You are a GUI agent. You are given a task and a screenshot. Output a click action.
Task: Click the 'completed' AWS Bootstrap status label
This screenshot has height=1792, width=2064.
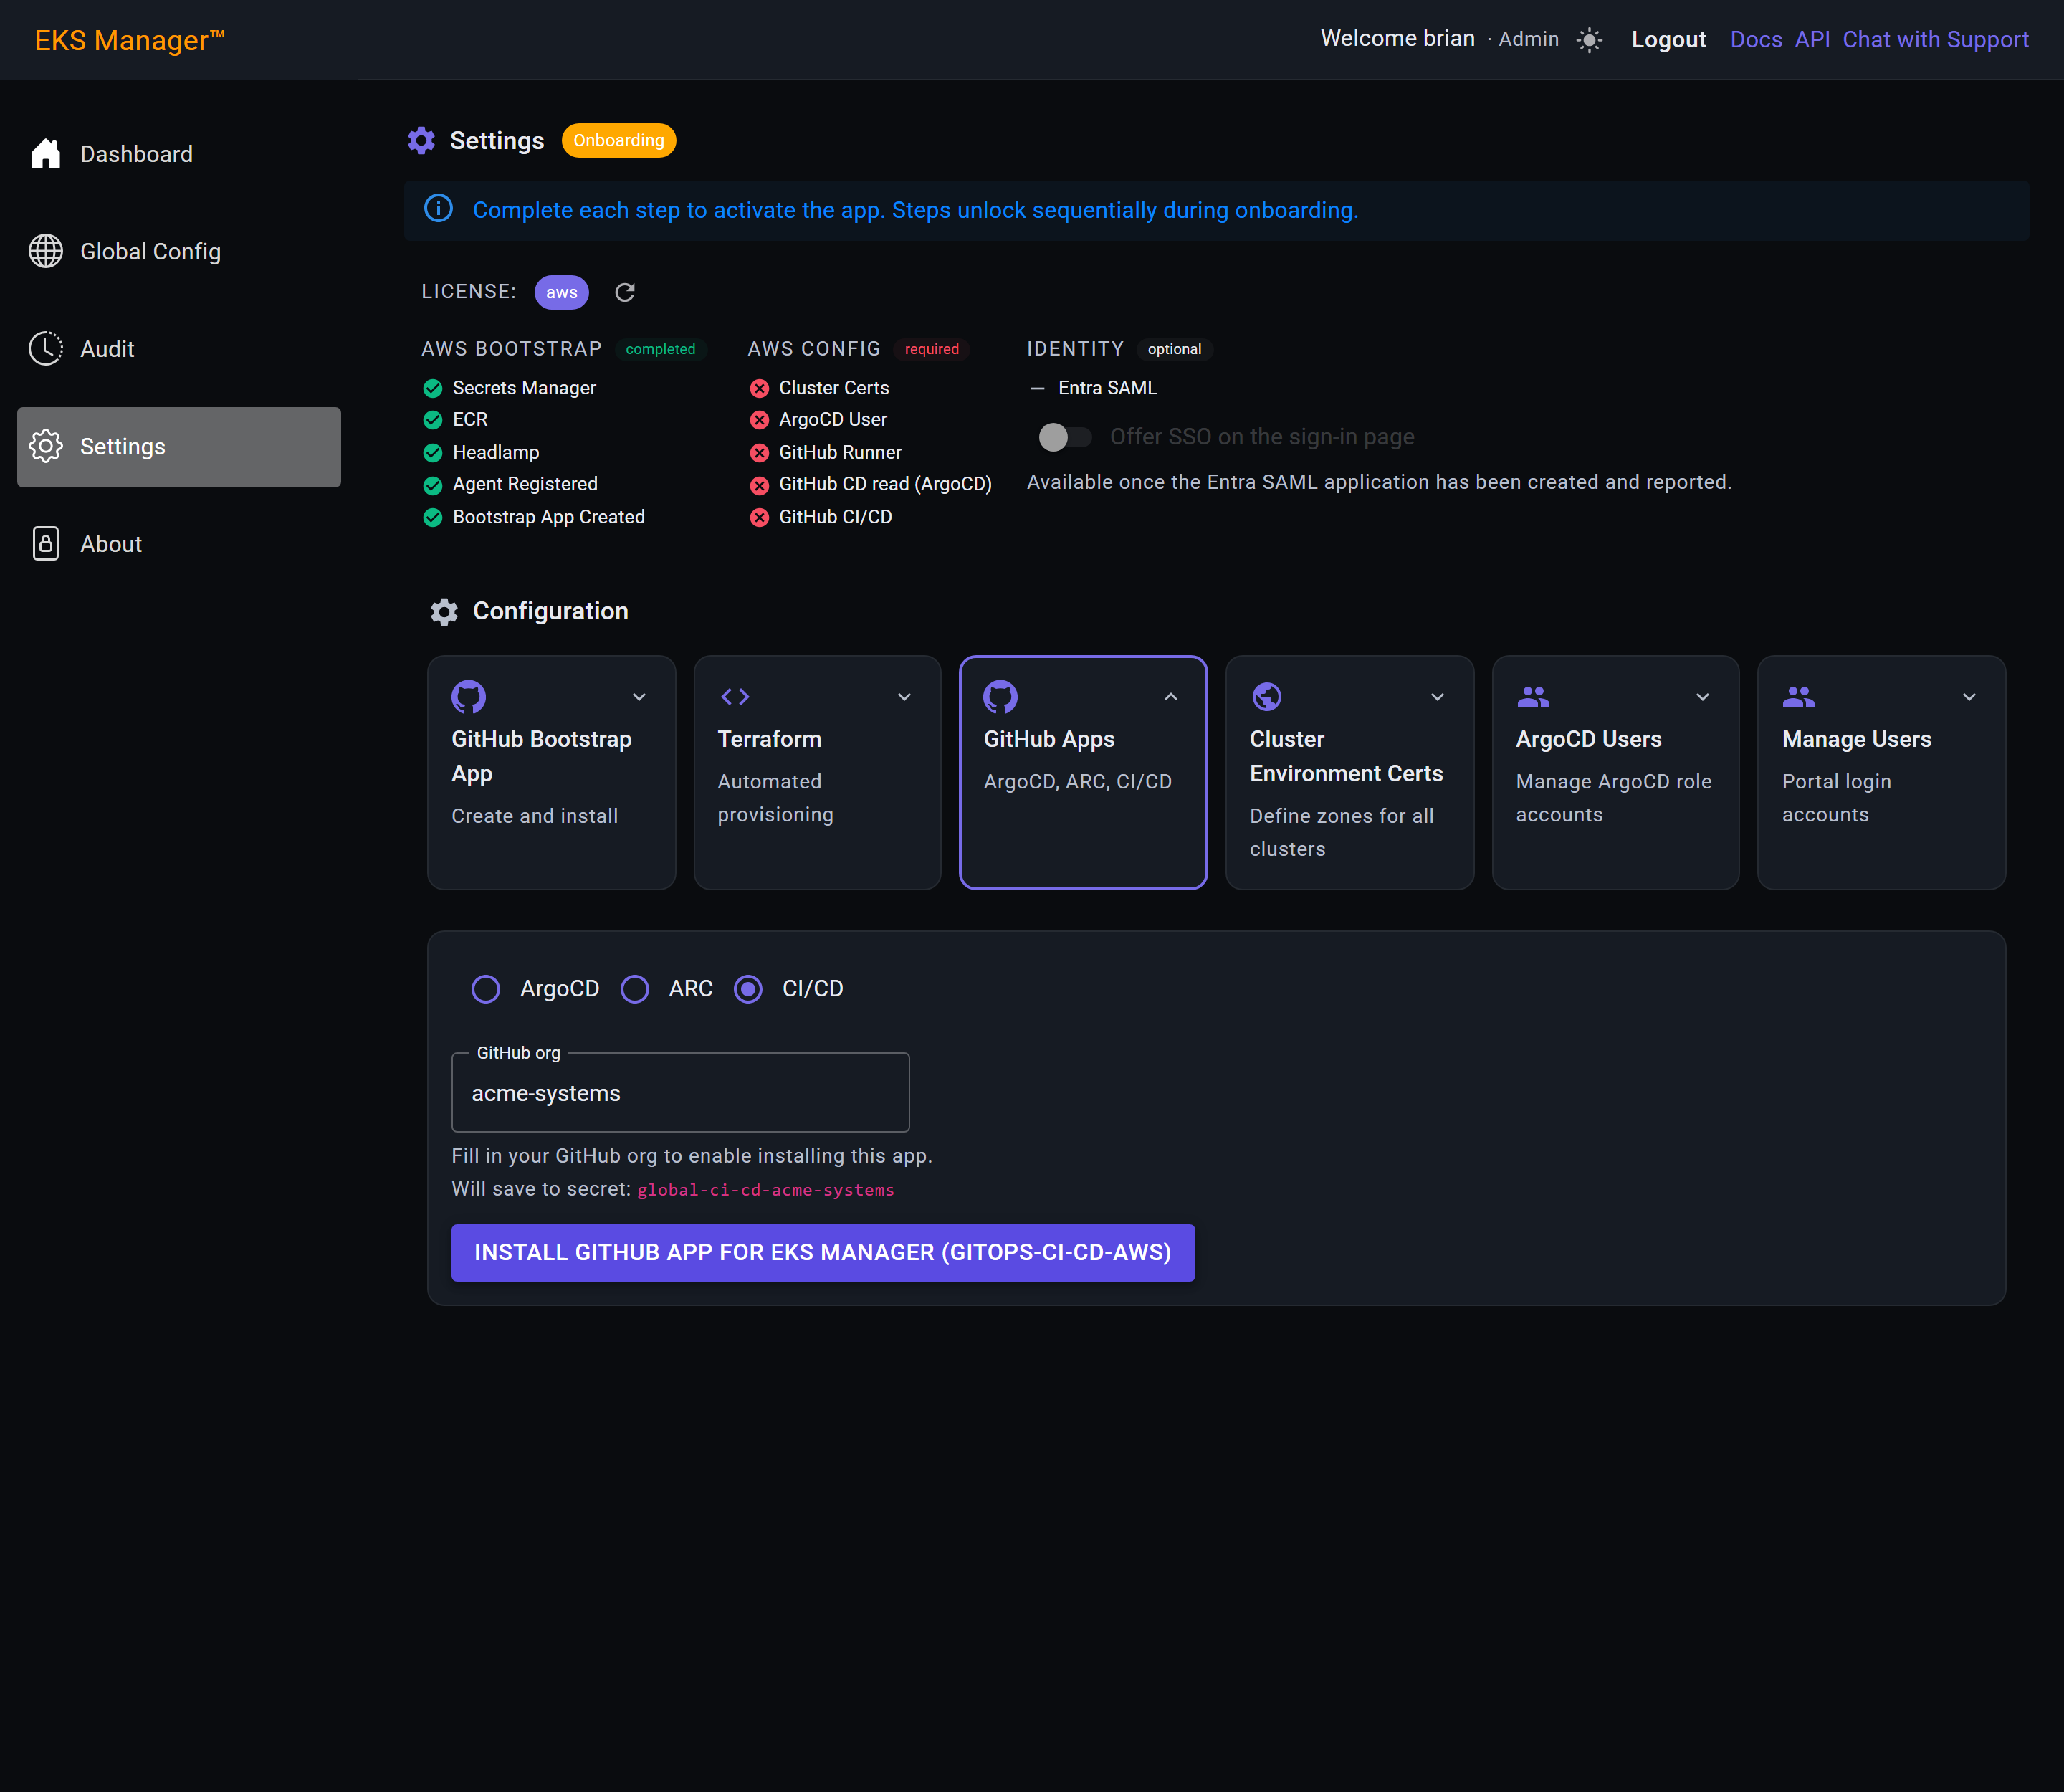tap(661, 349)
